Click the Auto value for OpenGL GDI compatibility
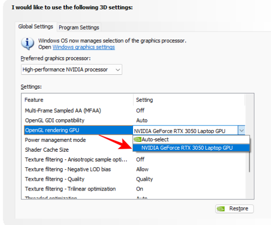 coord(142,120)
